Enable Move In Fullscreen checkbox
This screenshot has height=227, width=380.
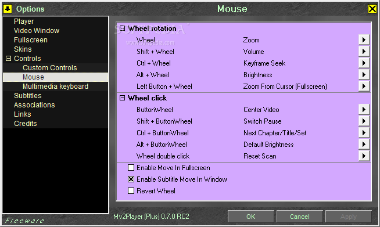point(131,168)
